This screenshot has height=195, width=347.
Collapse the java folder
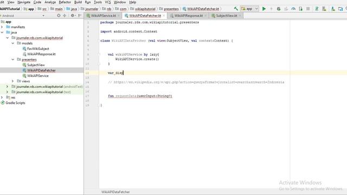point(2,32)
